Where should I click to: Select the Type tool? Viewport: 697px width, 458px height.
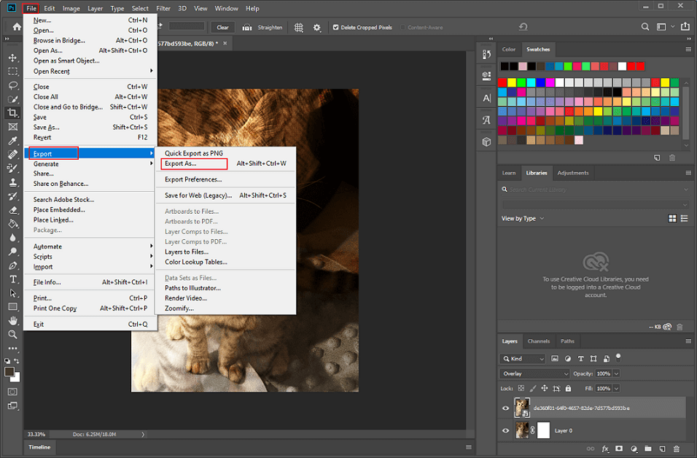(x=12, y=279)
